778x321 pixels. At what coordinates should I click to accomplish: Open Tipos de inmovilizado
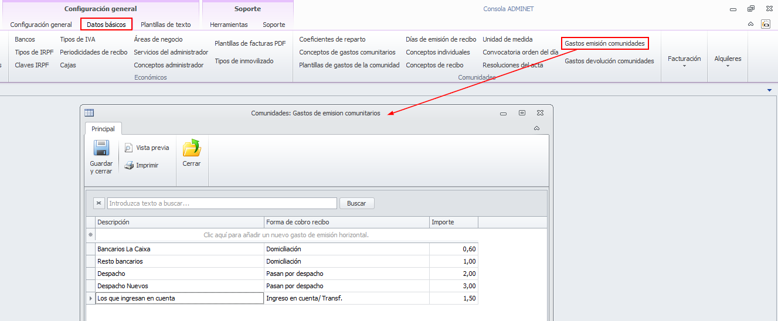click(244, 61)
